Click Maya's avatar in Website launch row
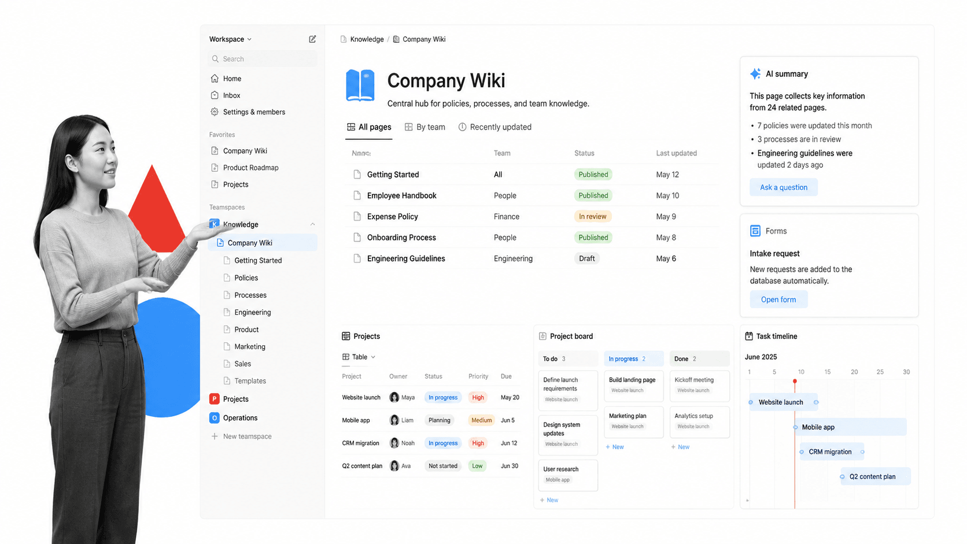The image size is (967, 544). (x=394, y=397)
